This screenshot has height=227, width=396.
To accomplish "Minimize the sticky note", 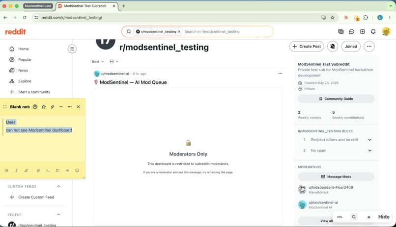I will point(61,107).
